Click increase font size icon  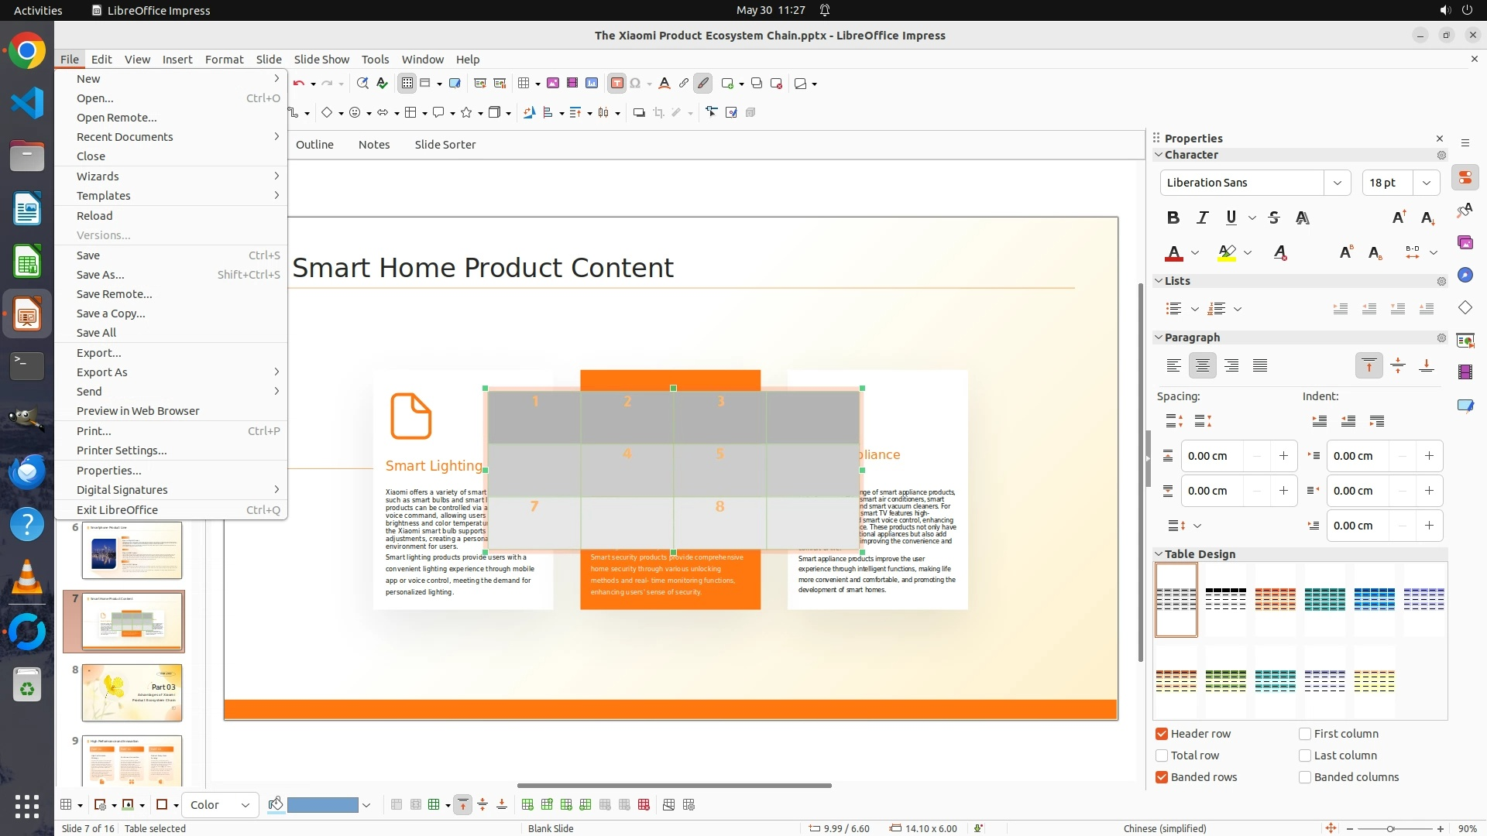1399,218
